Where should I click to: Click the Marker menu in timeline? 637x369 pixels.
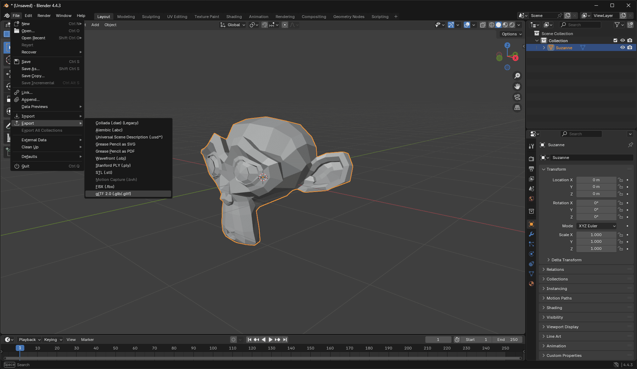pos(87,340)
